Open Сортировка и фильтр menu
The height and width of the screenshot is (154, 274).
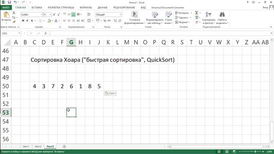208,18
